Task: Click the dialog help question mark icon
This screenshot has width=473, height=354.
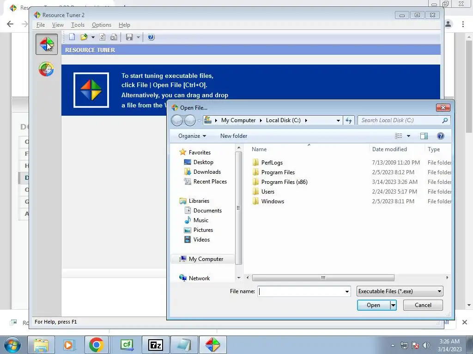Action: coord(440,136)
